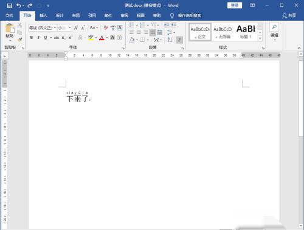Align text to the left

point(132,32)
